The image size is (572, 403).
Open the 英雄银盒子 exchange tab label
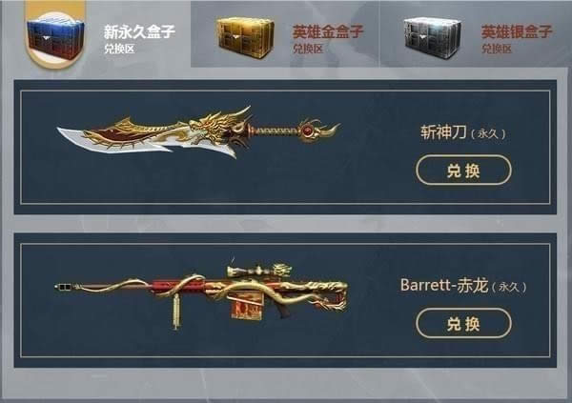517,31
